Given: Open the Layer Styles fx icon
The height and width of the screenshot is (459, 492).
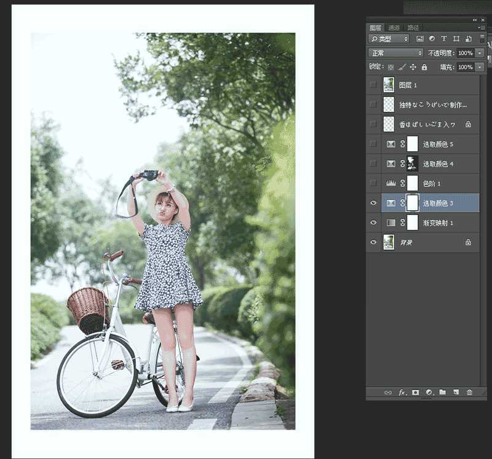Looking at the screenshot, I should (401, 392).
